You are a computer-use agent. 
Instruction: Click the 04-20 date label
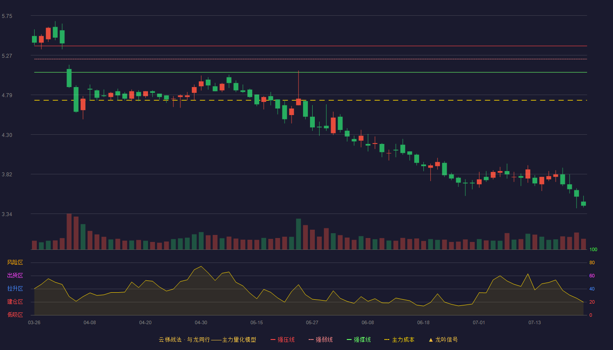coord(145,322)
